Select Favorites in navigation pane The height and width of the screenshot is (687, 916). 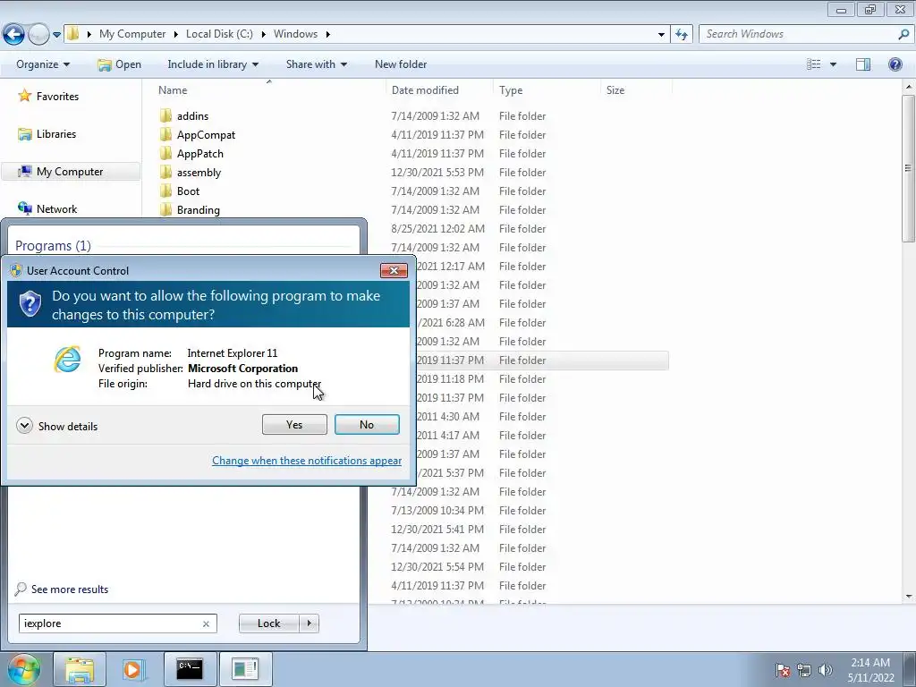48,96
